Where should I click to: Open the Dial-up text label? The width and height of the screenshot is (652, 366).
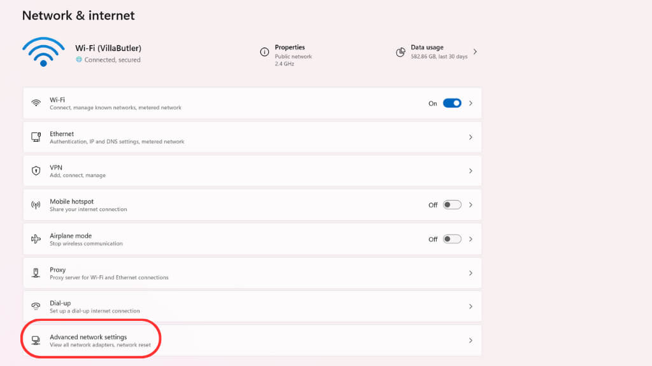(60, 303)
